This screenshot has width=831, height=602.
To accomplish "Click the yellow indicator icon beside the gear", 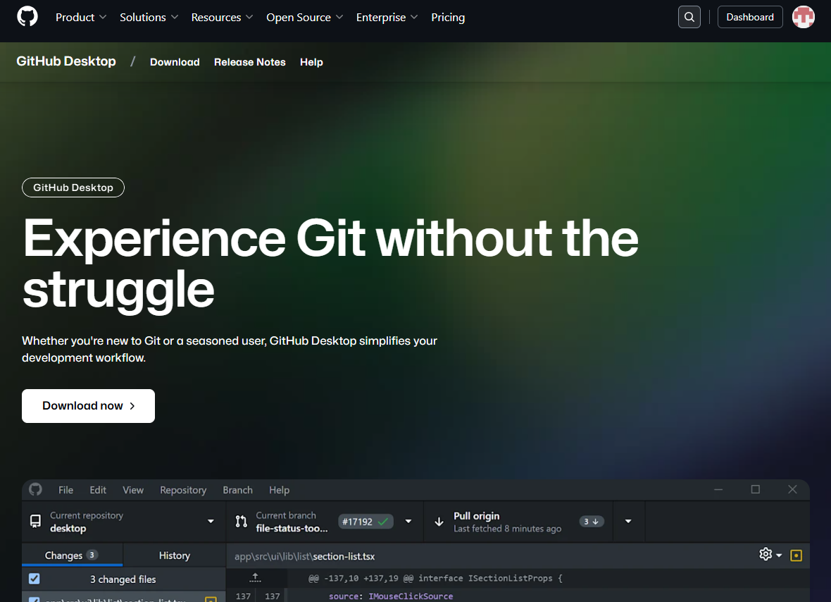I will (x=796, y=555).
